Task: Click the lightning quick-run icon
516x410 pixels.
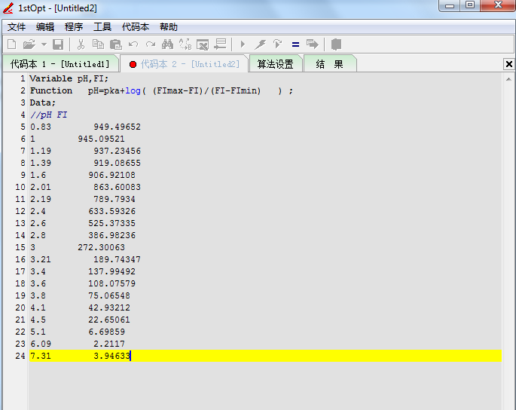Action: pyautogui.click(x=260, y=44)
